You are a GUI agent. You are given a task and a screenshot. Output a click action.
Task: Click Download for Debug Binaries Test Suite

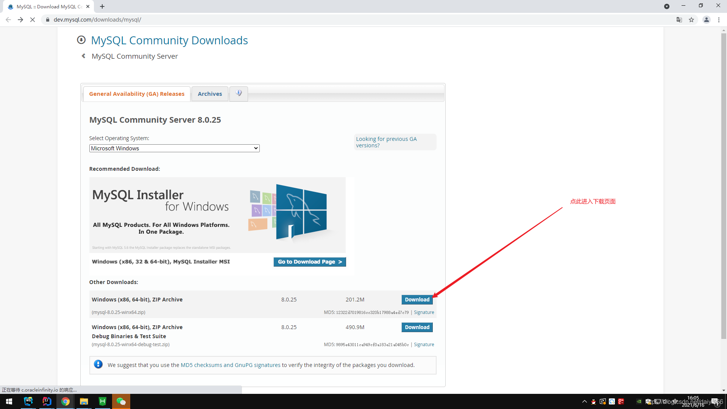pos(417,326)
